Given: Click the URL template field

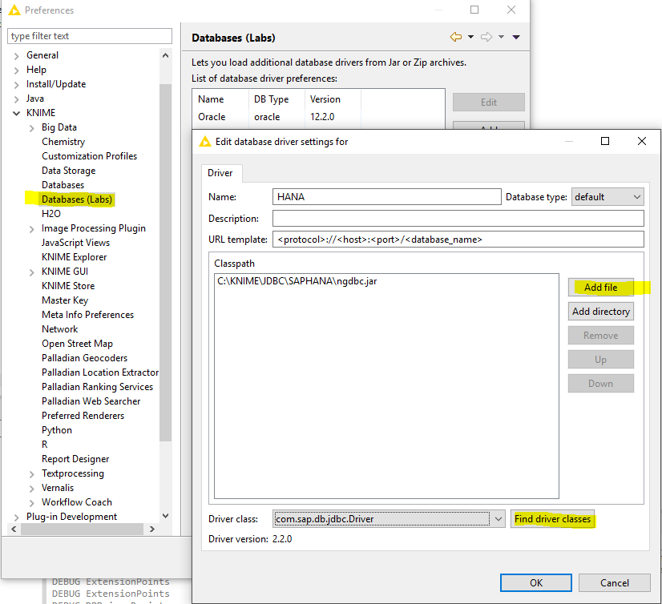Looking at the screenshot, I should coord(458,240).
